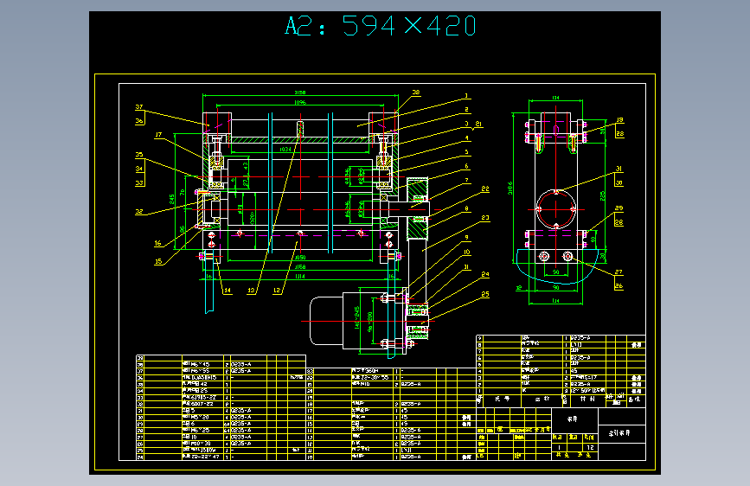Click part balloon 21 leader label
Viewport: 750px width, 486px height.
(478, 124)
